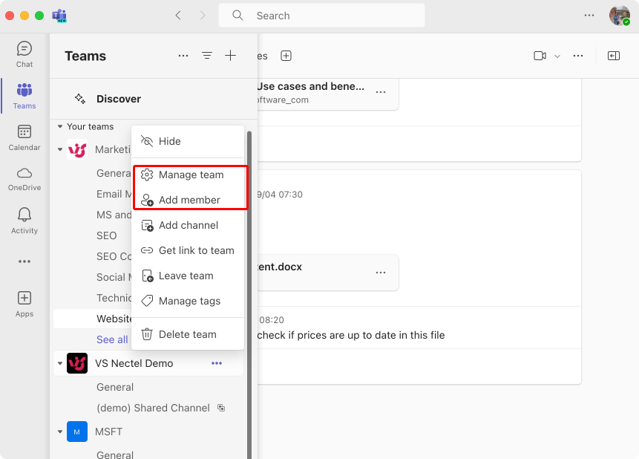Image resolution: width=639 pixels, height=459 pixels.
Task: Open channel more options ellipsis
Action: click(x=578, y=56)
